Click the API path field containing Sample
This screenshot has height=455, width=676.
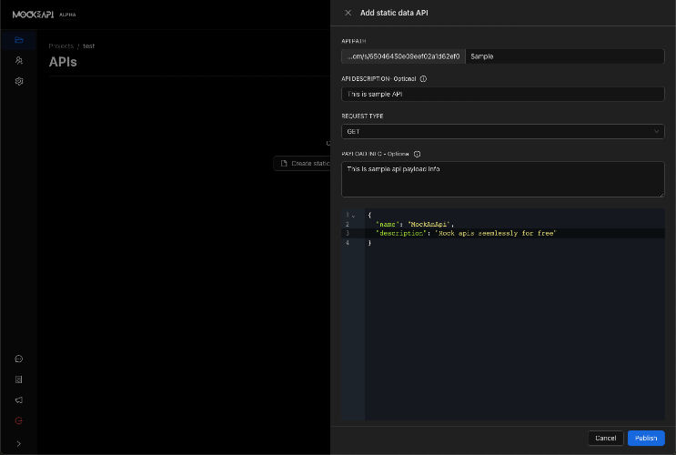coord(564,56)
